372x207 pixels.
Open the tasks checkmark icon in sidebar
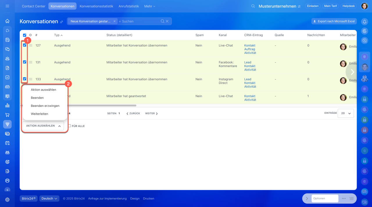tap(7, 77)
